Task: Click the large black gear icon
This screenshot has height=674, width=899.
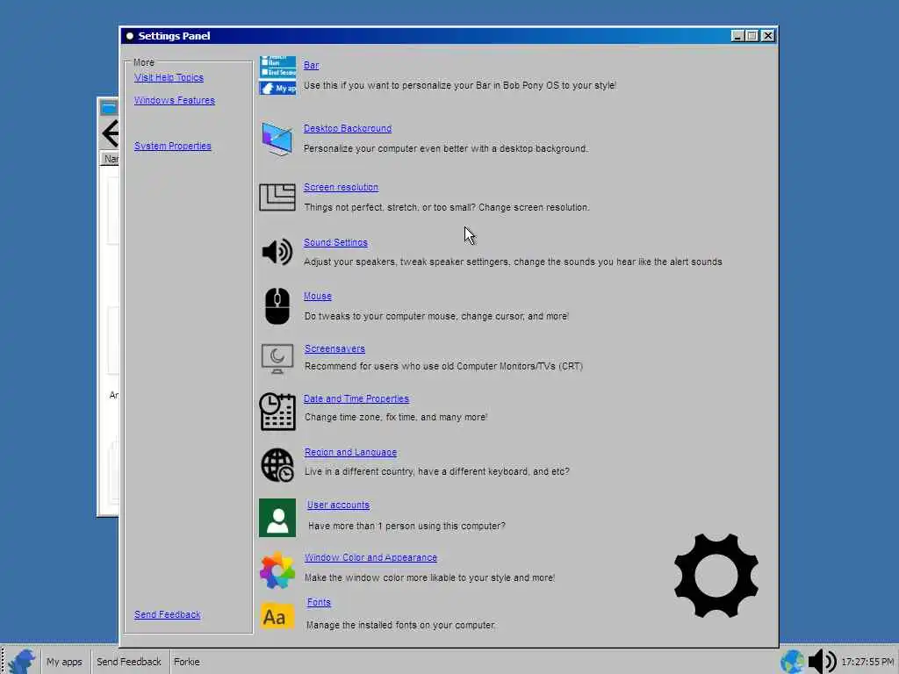Action: (x=716, y=576)
